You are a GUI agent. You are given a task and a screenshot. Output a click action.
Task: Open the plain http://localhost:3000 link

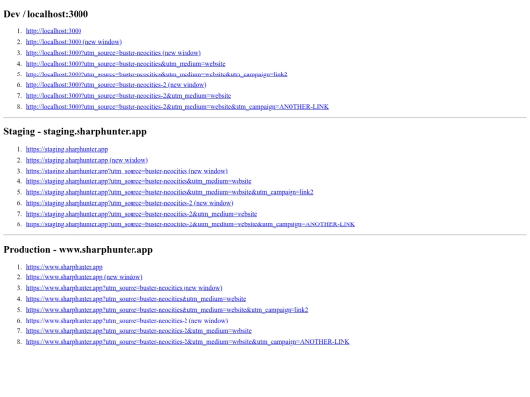tap(54, 31)
